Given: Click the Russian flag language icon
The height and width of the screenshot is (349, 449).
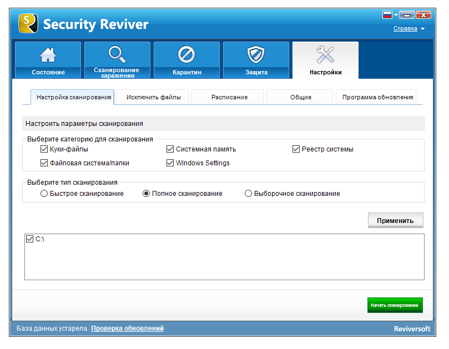Looking at the screenshot, I should coord(387,14).
